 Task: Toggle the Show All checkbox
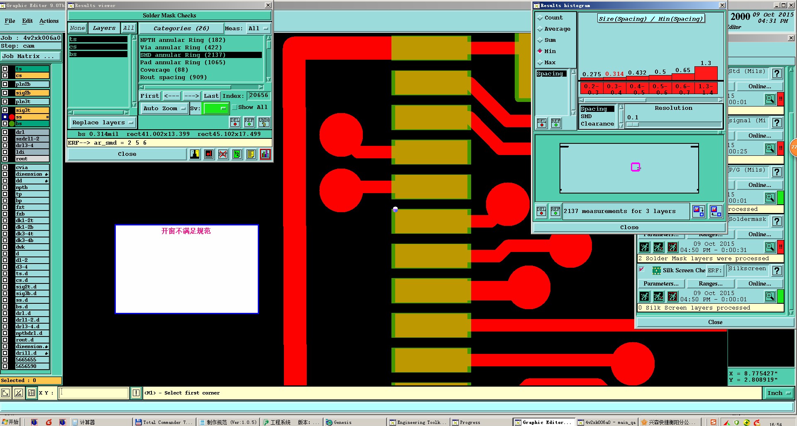click(235, 107)
